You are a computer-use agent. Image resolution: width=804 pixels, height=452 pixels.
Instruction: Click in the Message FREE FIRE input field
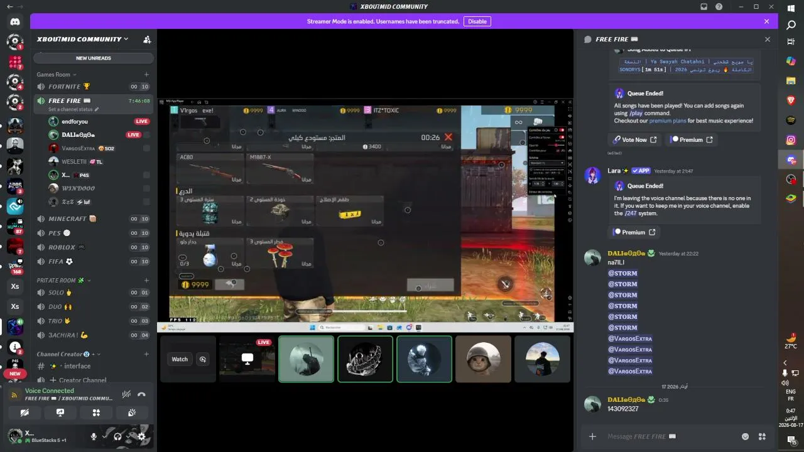pyautogui.click(x=671, y=436)
